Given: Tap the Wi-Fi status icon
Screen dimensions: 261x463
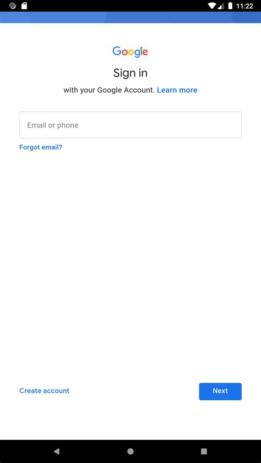Looking at the screenshot, I should point(212,6).
